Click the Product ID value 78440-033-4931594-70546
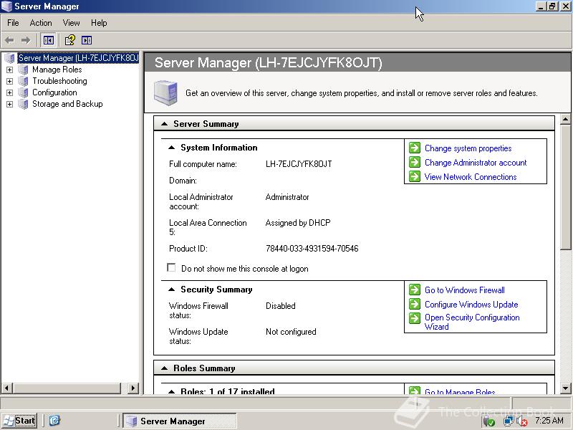The width and height of the screenshot is (573, 430). [x=312, y=249]
